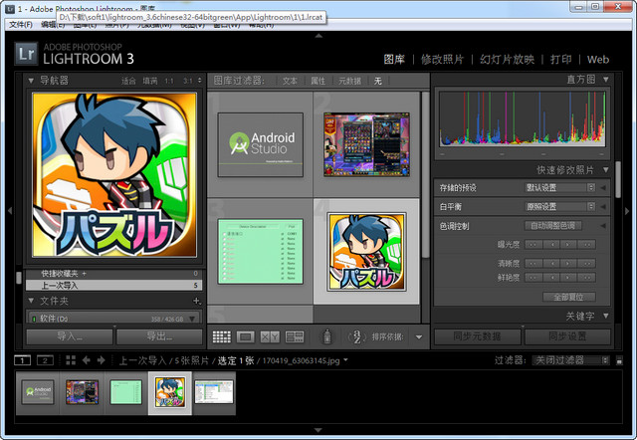Hide top module picker arrow
The width and height of the screenshot is (637, 440).
318,36
